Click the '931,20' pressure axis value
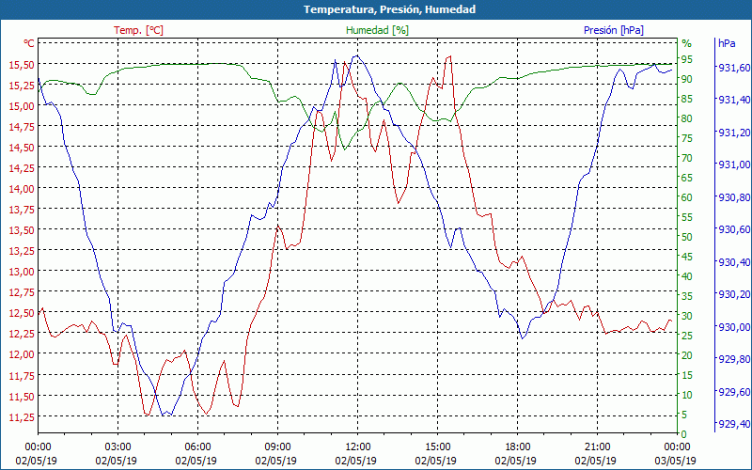This screenshot has height=470, width=752. click(x=734, y=133)
